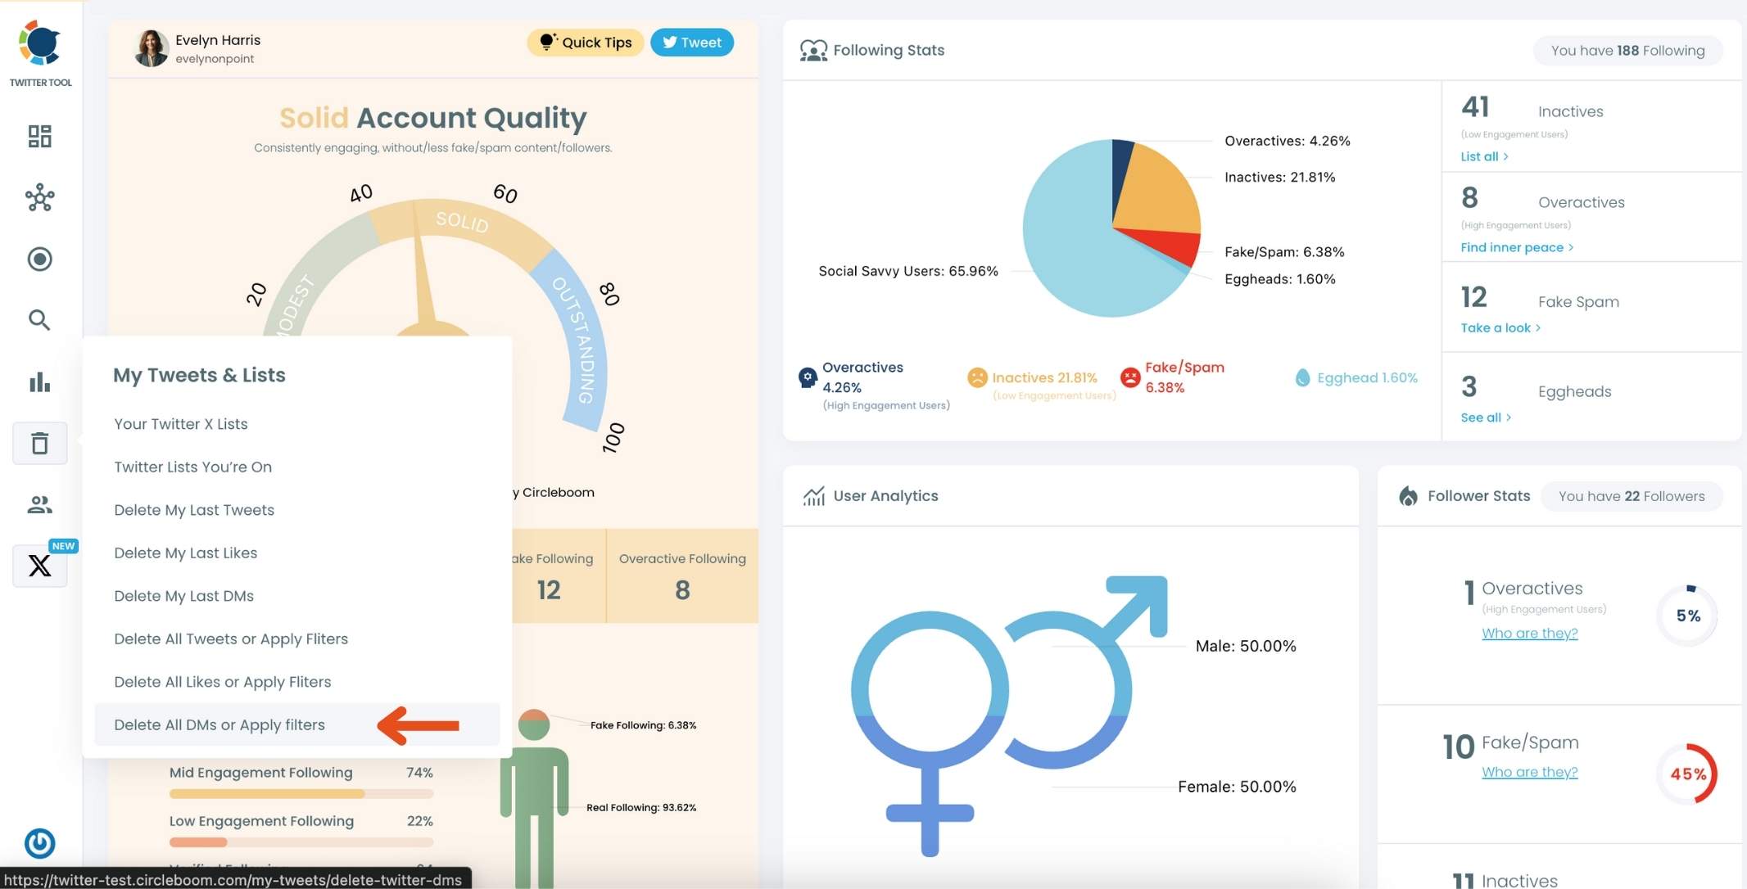Click the analytics bar chart icon in sidebar
The image size is (1747, 889).
point(41,380)
